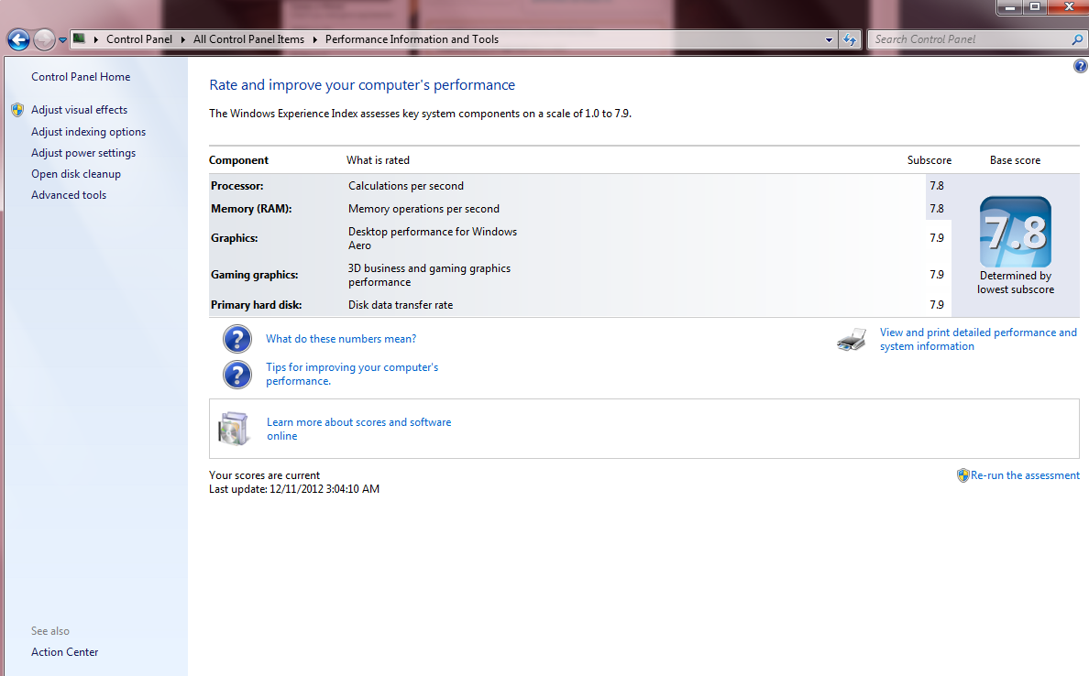Click the shield icon beside Adjust visual effects
This screenshot has height=676, width=1089.
pos(17,110)
